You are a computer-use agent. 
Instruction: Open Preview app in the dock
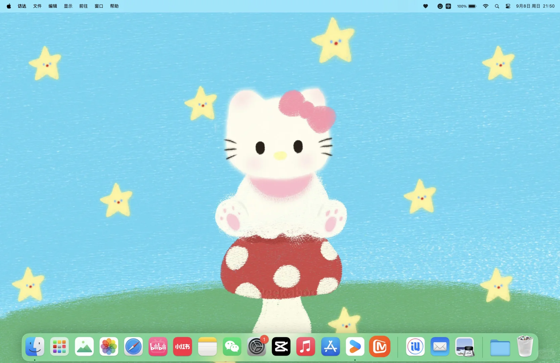tap(465, 347)
